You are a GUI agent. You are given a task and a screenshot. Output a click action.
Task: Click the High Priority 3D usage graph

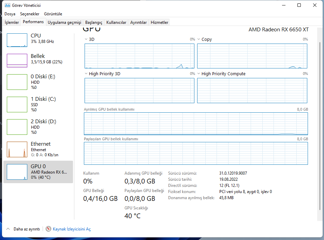tap(139, 91)
